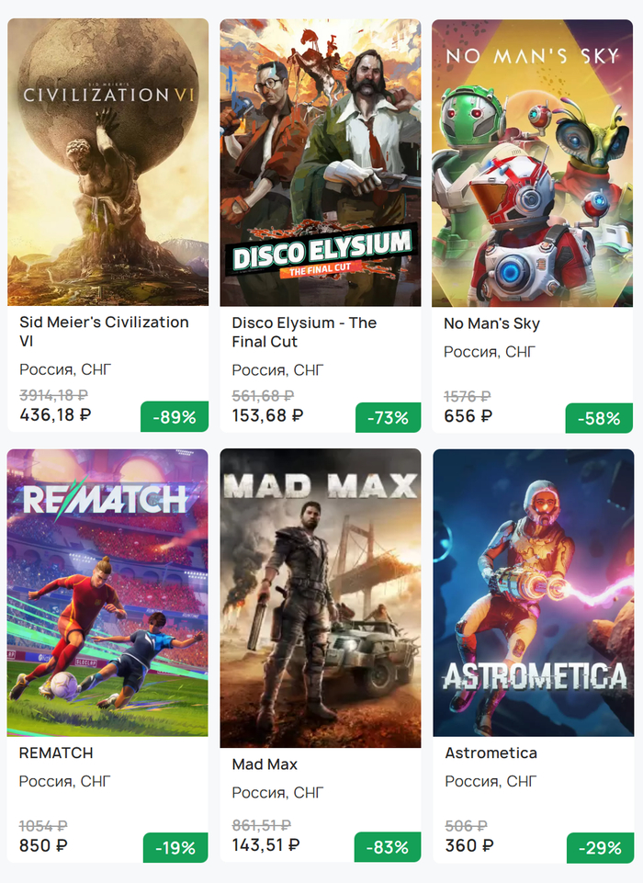643x883 pixels.
Task: Select the No Man's Sky cover image
Action: tap(532, 163)
